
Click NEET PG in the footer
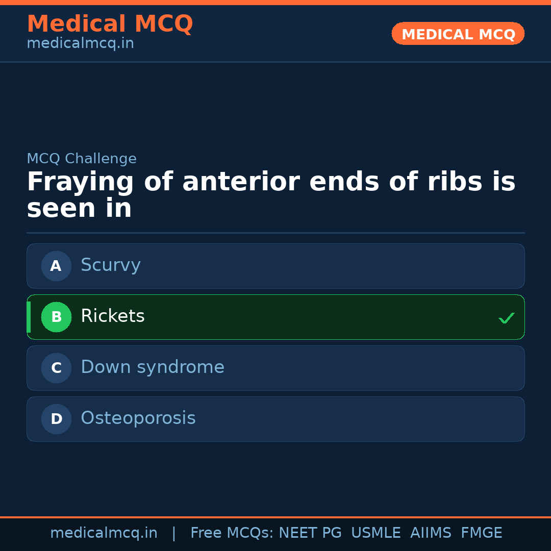click(310, 533)
